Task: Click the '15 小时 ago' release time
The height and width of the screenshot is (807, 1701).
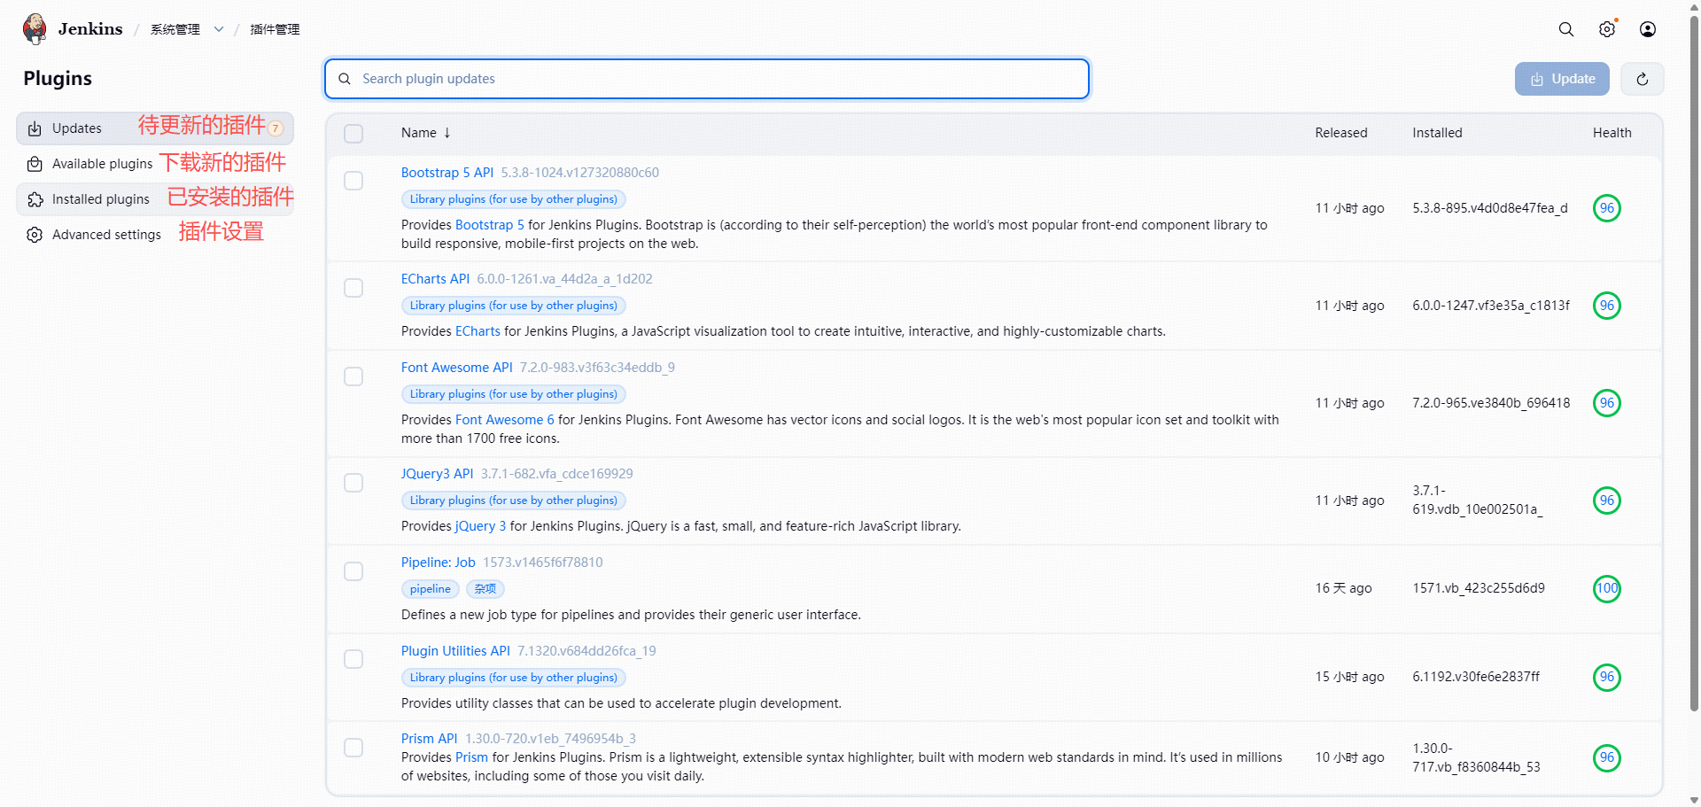Action: pos(1349,677)
